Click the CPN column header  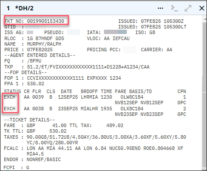coord(182,91)
